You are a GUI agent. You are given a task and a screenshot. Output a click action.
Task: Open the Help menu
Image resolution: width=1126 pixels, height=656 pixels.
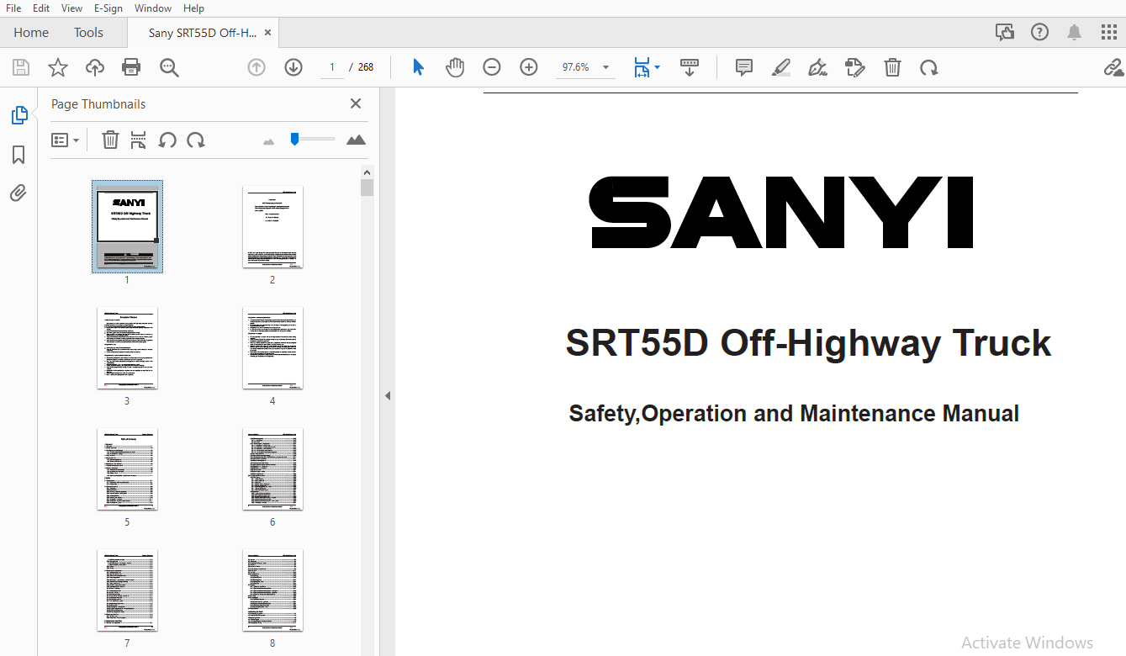click(193, 8)
